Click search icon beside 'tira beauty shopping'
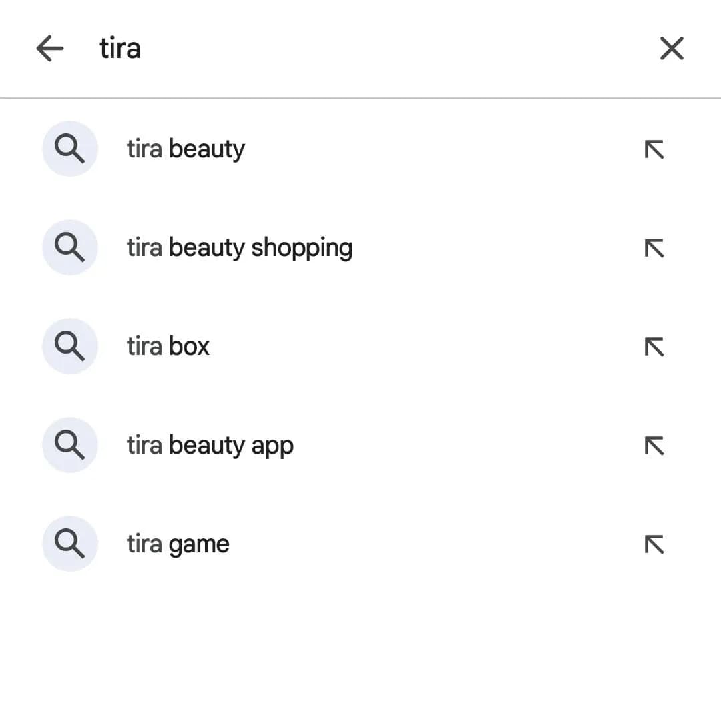Image resolution: width=721 pixels, height=703 pixels. pos(69,247)
